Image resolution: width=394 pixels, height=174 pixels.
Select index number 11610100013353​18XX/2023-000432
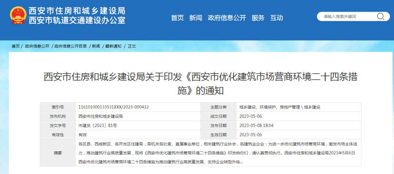tap(113, 107)
